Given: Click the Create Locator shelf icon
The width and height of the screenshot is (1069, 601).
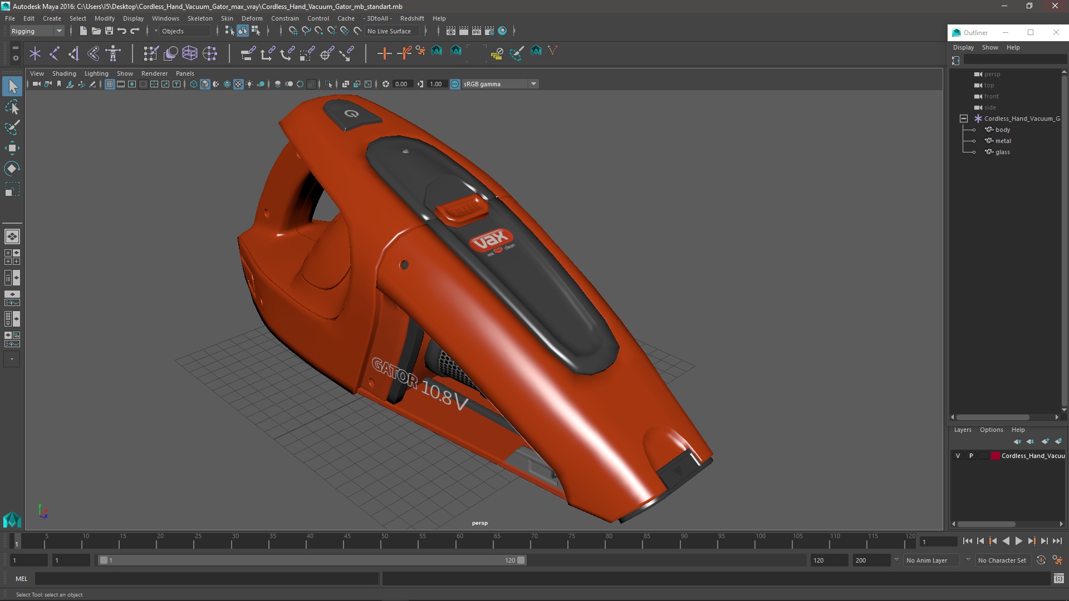Looking at the screenshot, I should coord(35,53).
